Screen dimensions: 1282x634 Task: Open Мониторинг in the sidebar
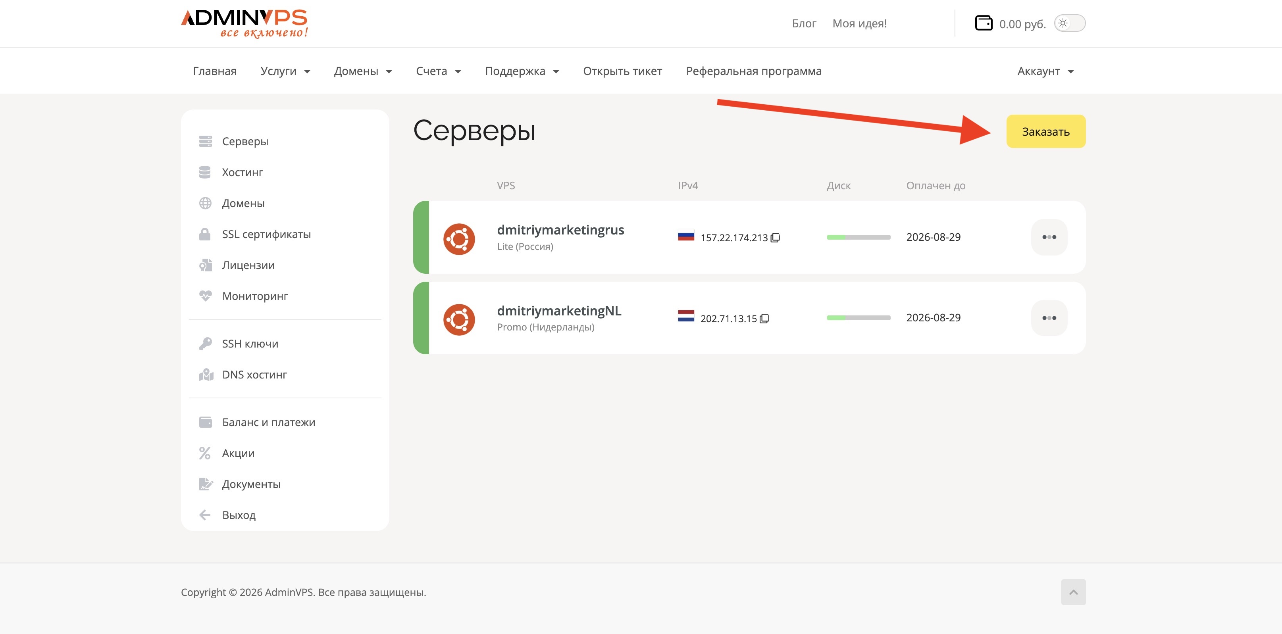255,296
